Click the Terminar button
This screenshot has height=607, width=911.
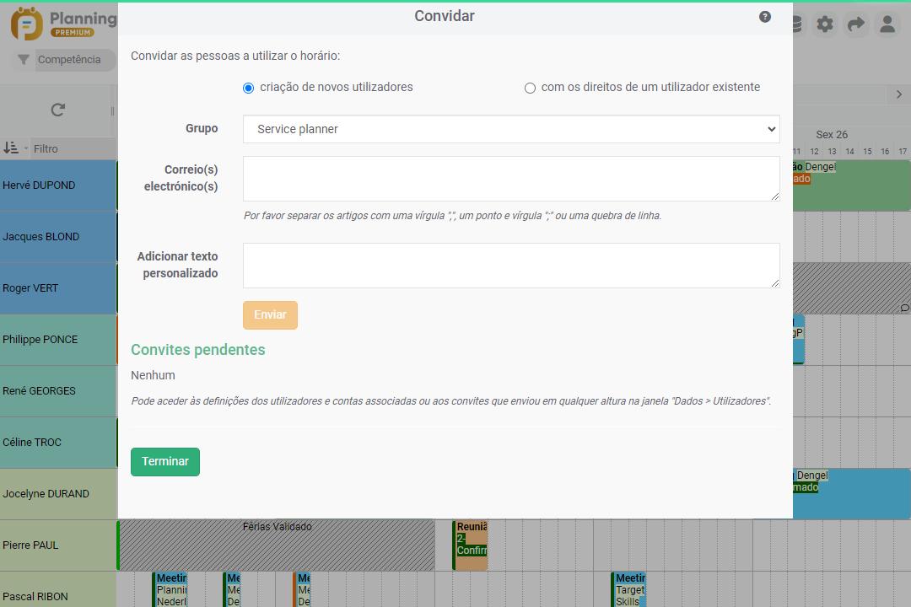click(165, 462)
